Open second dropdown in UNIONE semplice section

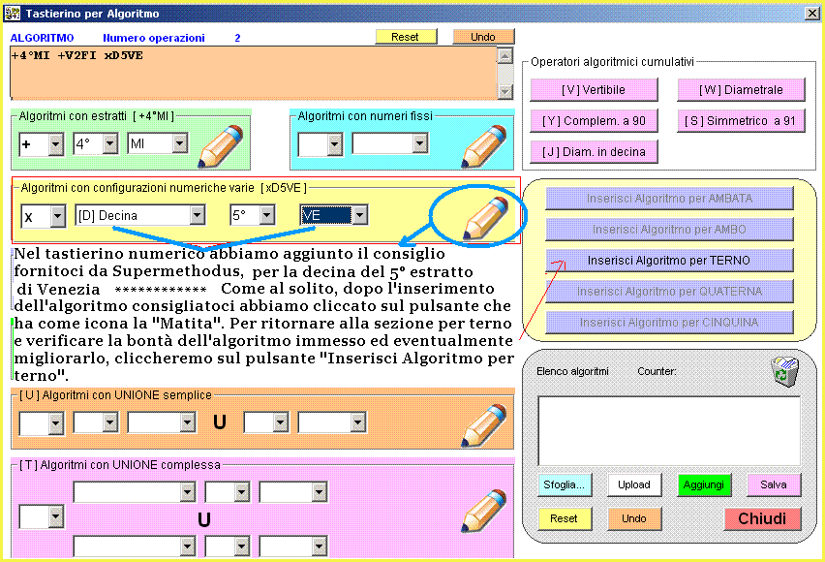(109, 422)
